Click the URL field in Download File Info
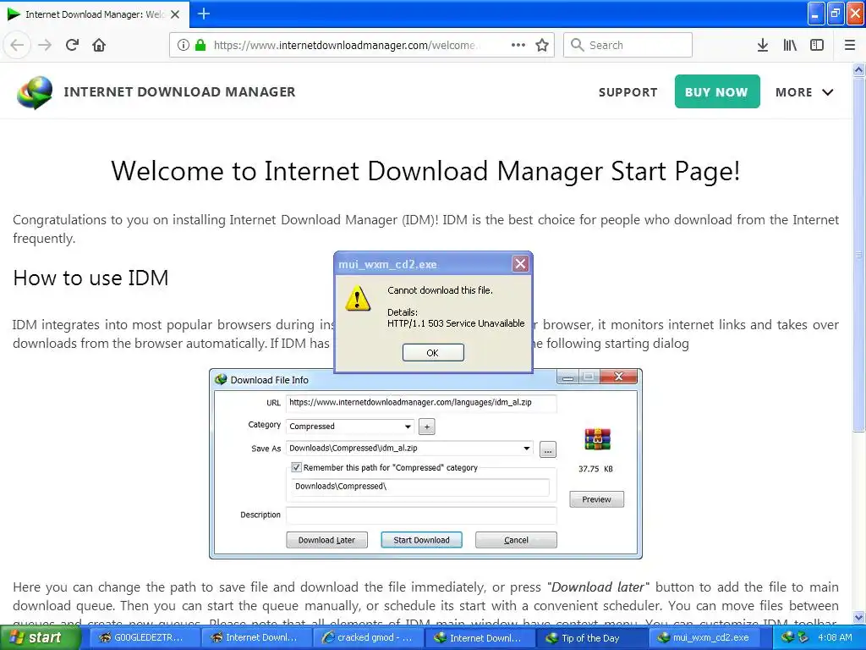 click(x=421, y=403)
